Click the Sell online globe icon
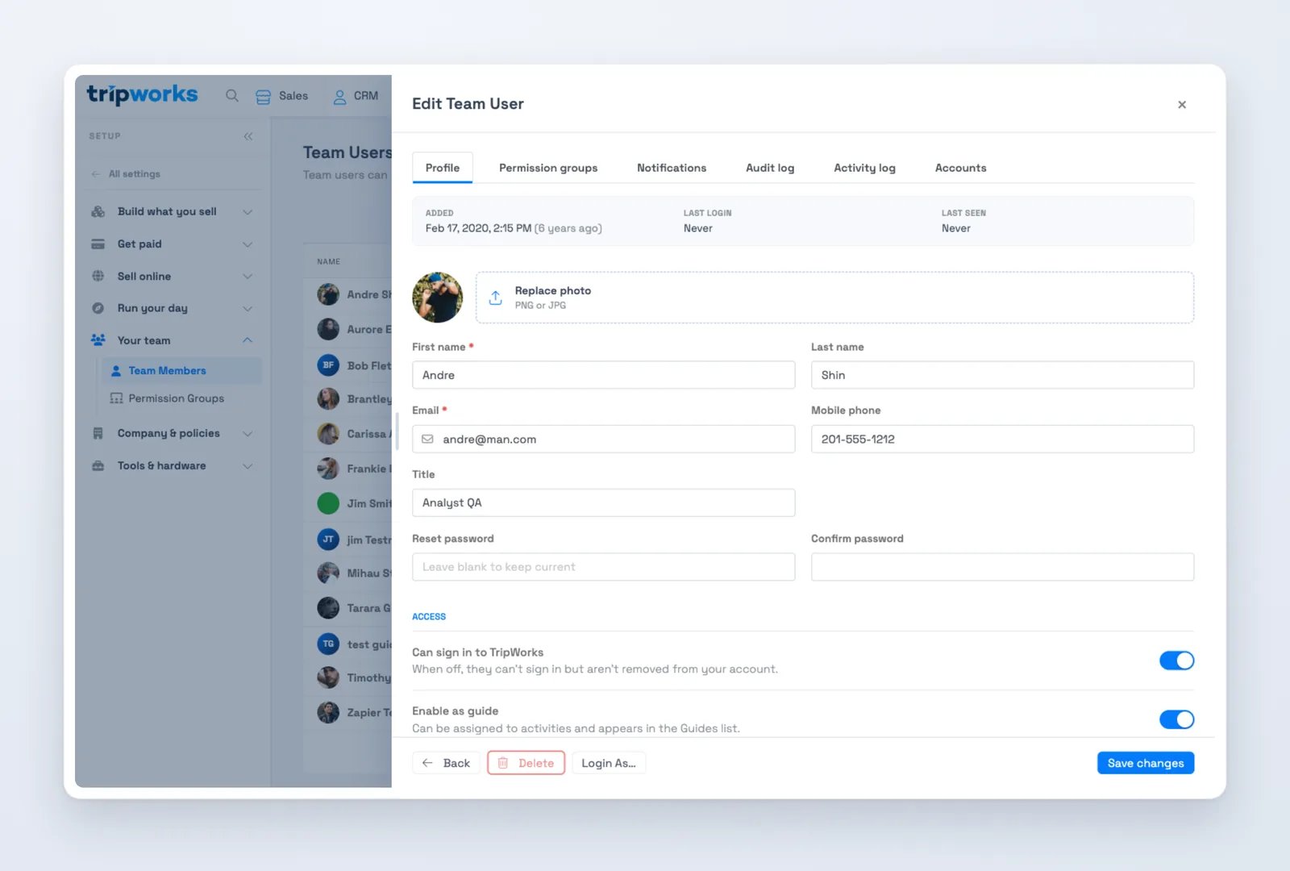Image resolution: width=1290 pixels, height=871 pixels. [98, 276]
